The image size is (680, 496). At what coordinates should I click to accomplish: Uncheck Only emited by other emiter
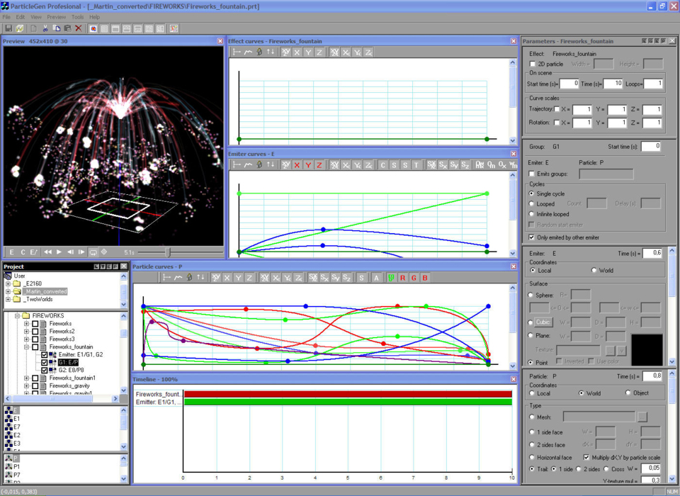533,237
